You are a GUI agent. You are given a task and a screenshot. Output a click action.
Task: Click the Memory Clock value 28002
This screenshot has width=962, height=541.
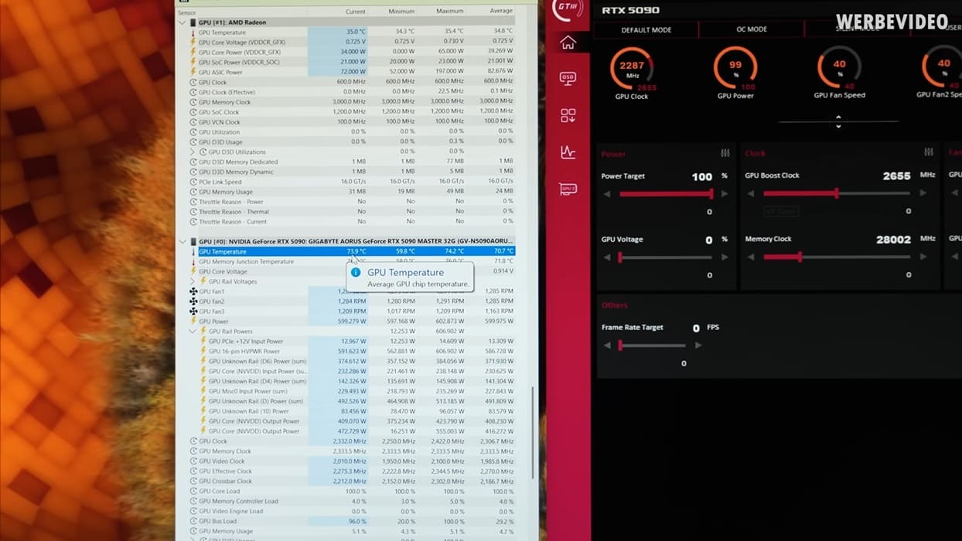click(x=893, y=240)
